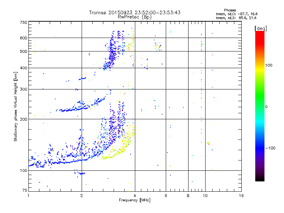Click the y-axis tick label '75'

point(25,190)
